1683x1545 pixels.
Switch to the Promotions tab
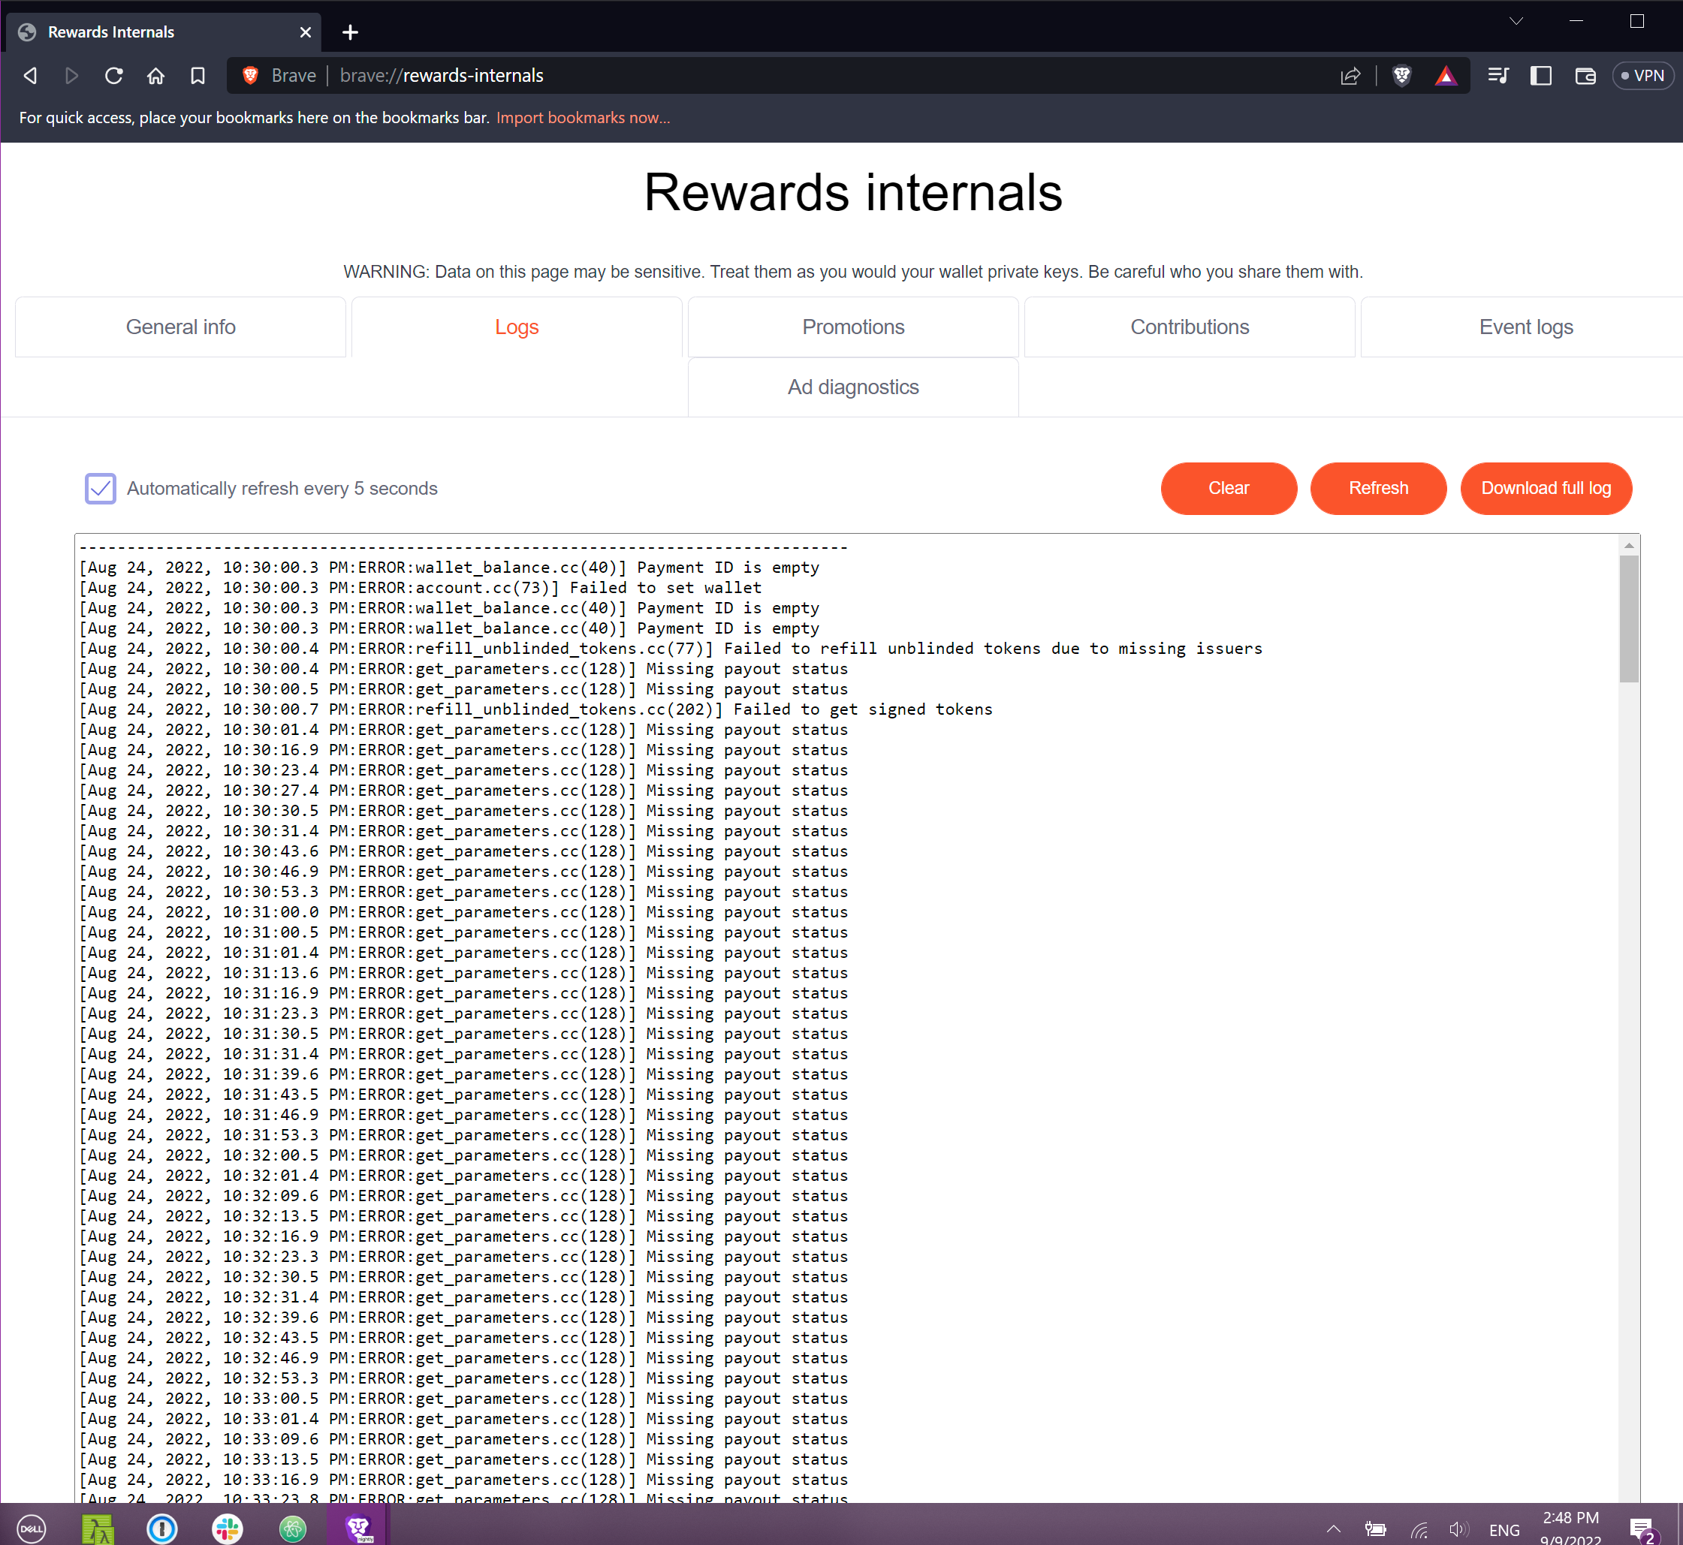coord(852,327)
